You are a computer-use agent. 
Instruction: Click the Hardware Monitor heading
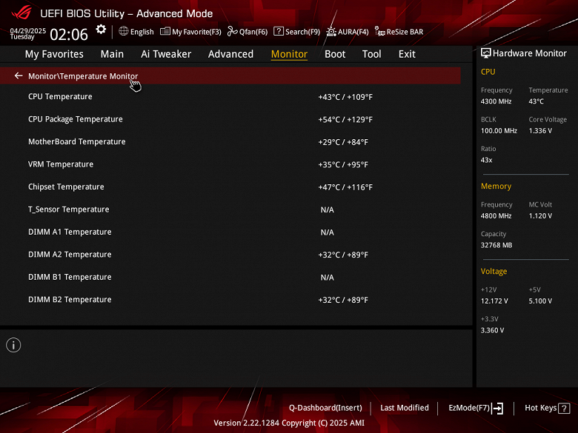[x=530, y=53]
